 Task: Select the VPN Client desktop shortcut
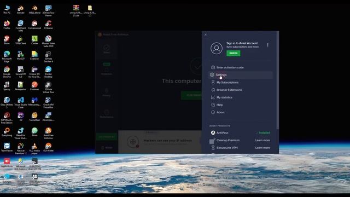(21, 40)
